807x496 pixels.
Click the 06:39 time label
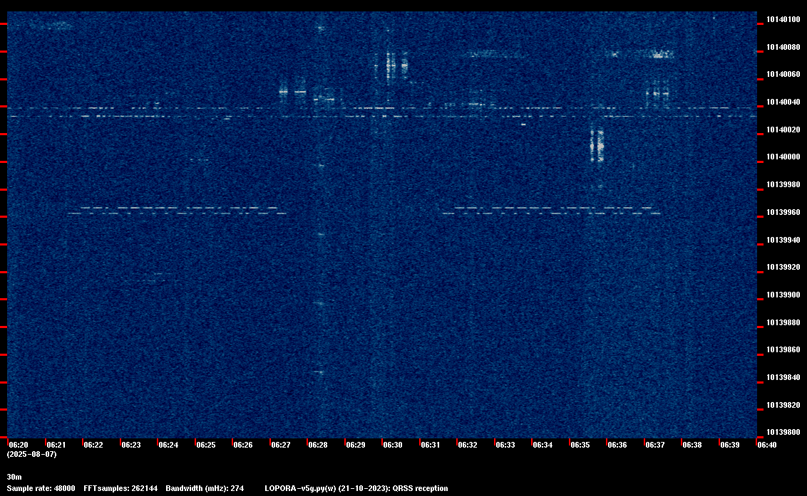pyautogui.click(x=730, y=445)
